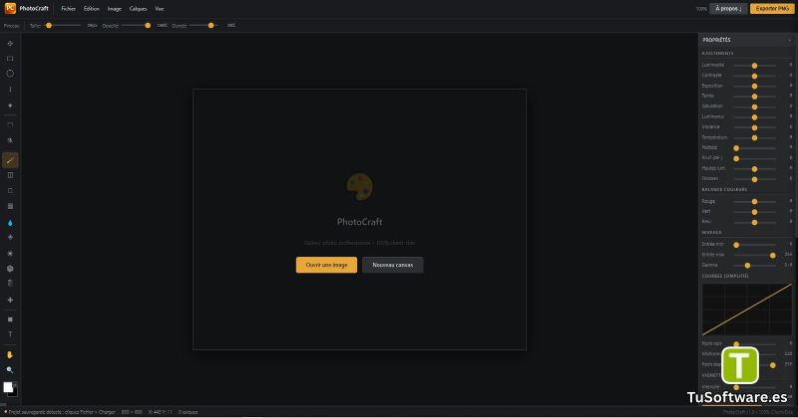Image resolution: width=798 pixels, height=418 pixels.
Task: Adjust the brush Dureté slider
Action: (x=203, y=26)
